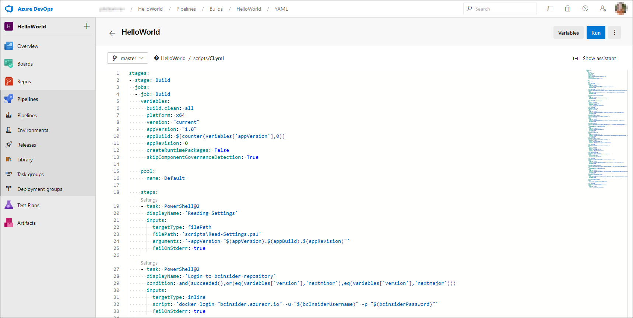Screen dimensions: 633x318
Task: Open the marketplace shopping bag icon
Action: coord(568,8)
